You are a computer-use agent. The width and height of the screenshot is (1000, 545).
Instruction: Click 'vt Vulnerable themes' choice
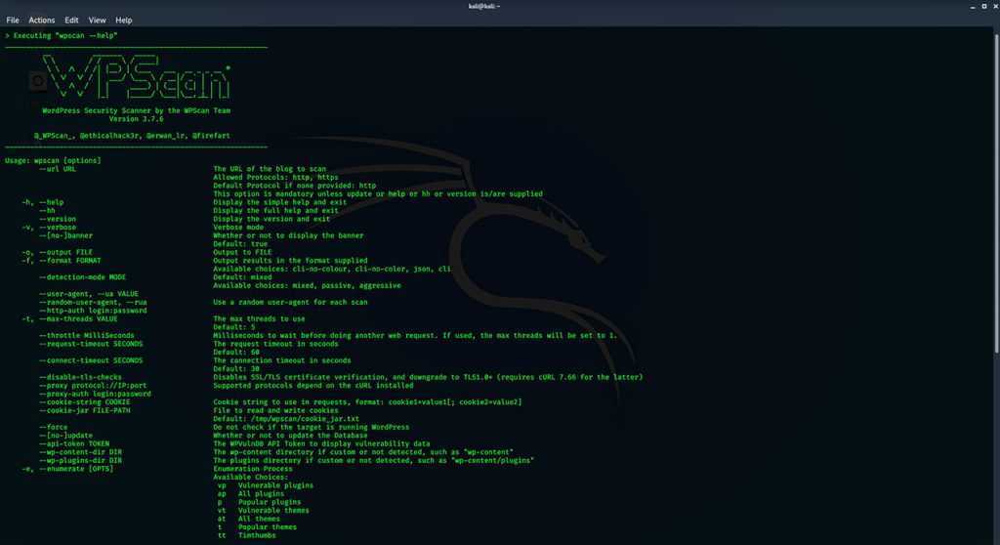(x=263, y=510)
